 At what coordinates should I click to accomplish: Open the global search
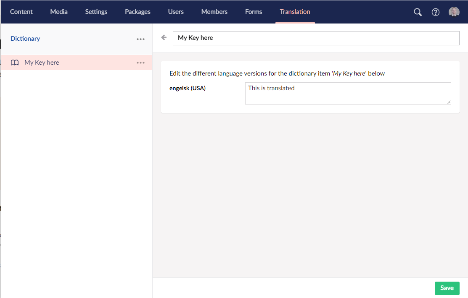click(417, 12)
